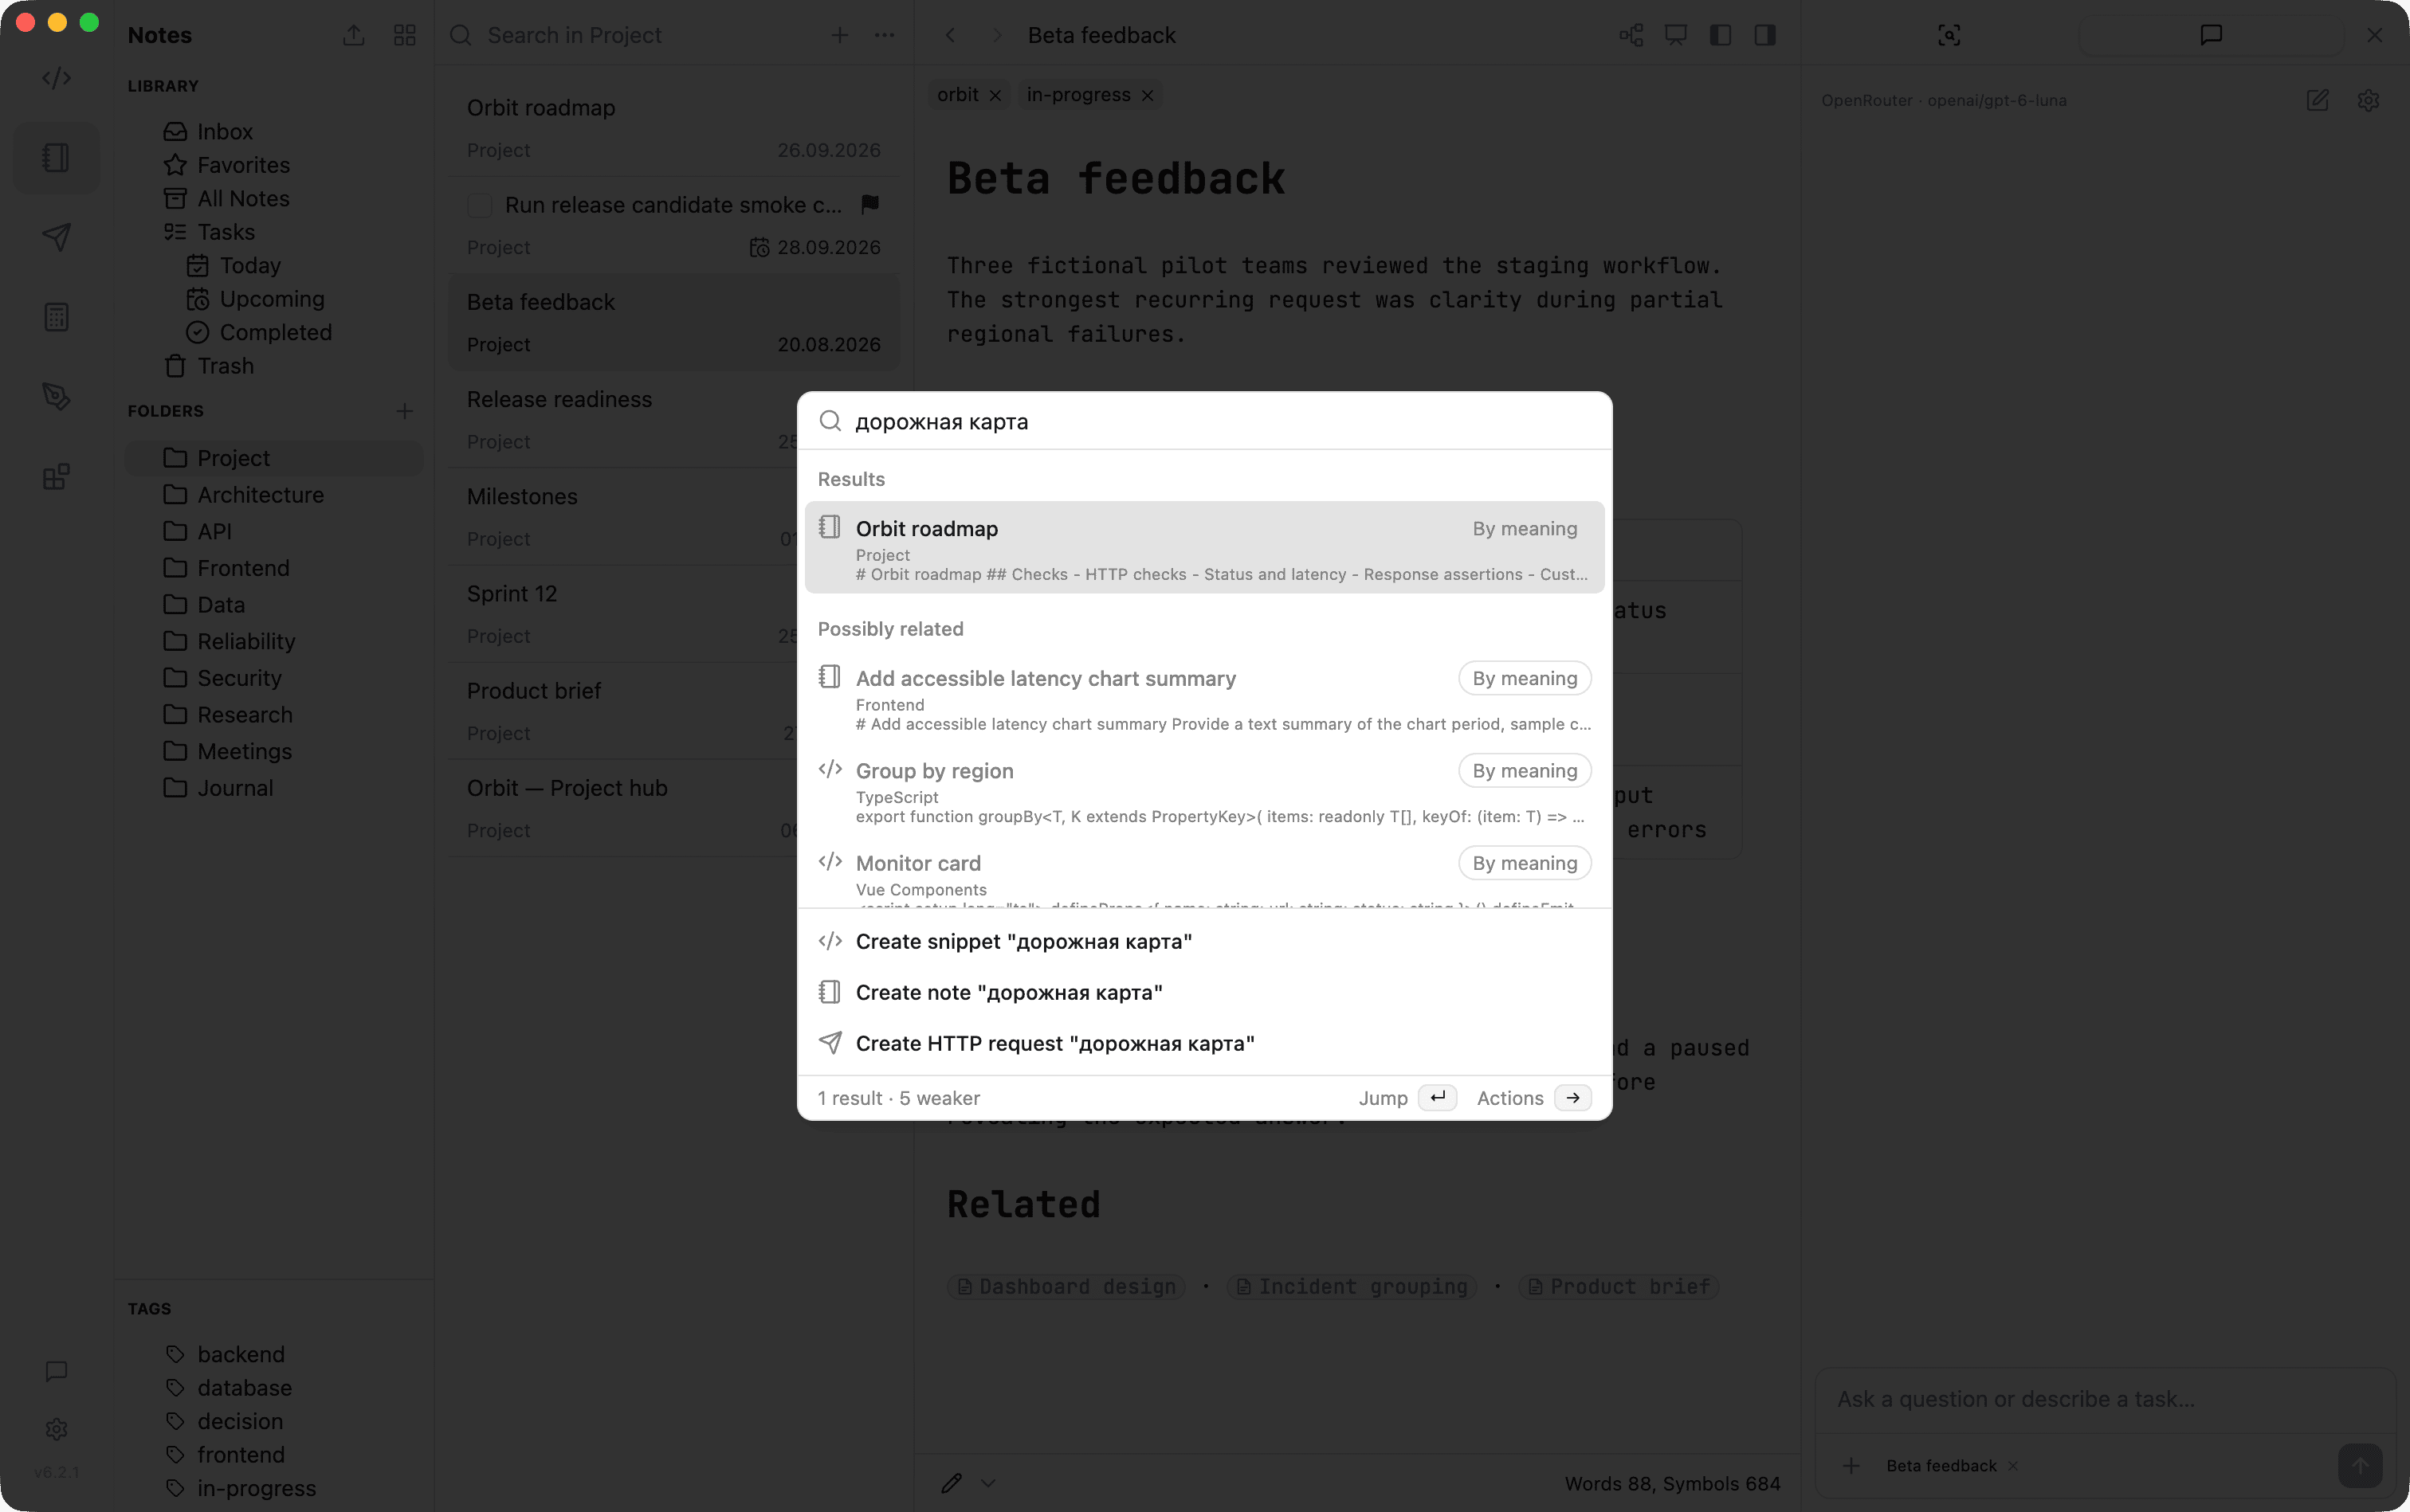Screen dimensions: 2410x1512
Task: Open the Dashboard design related link
Action: click(x=1066, y=1286)
